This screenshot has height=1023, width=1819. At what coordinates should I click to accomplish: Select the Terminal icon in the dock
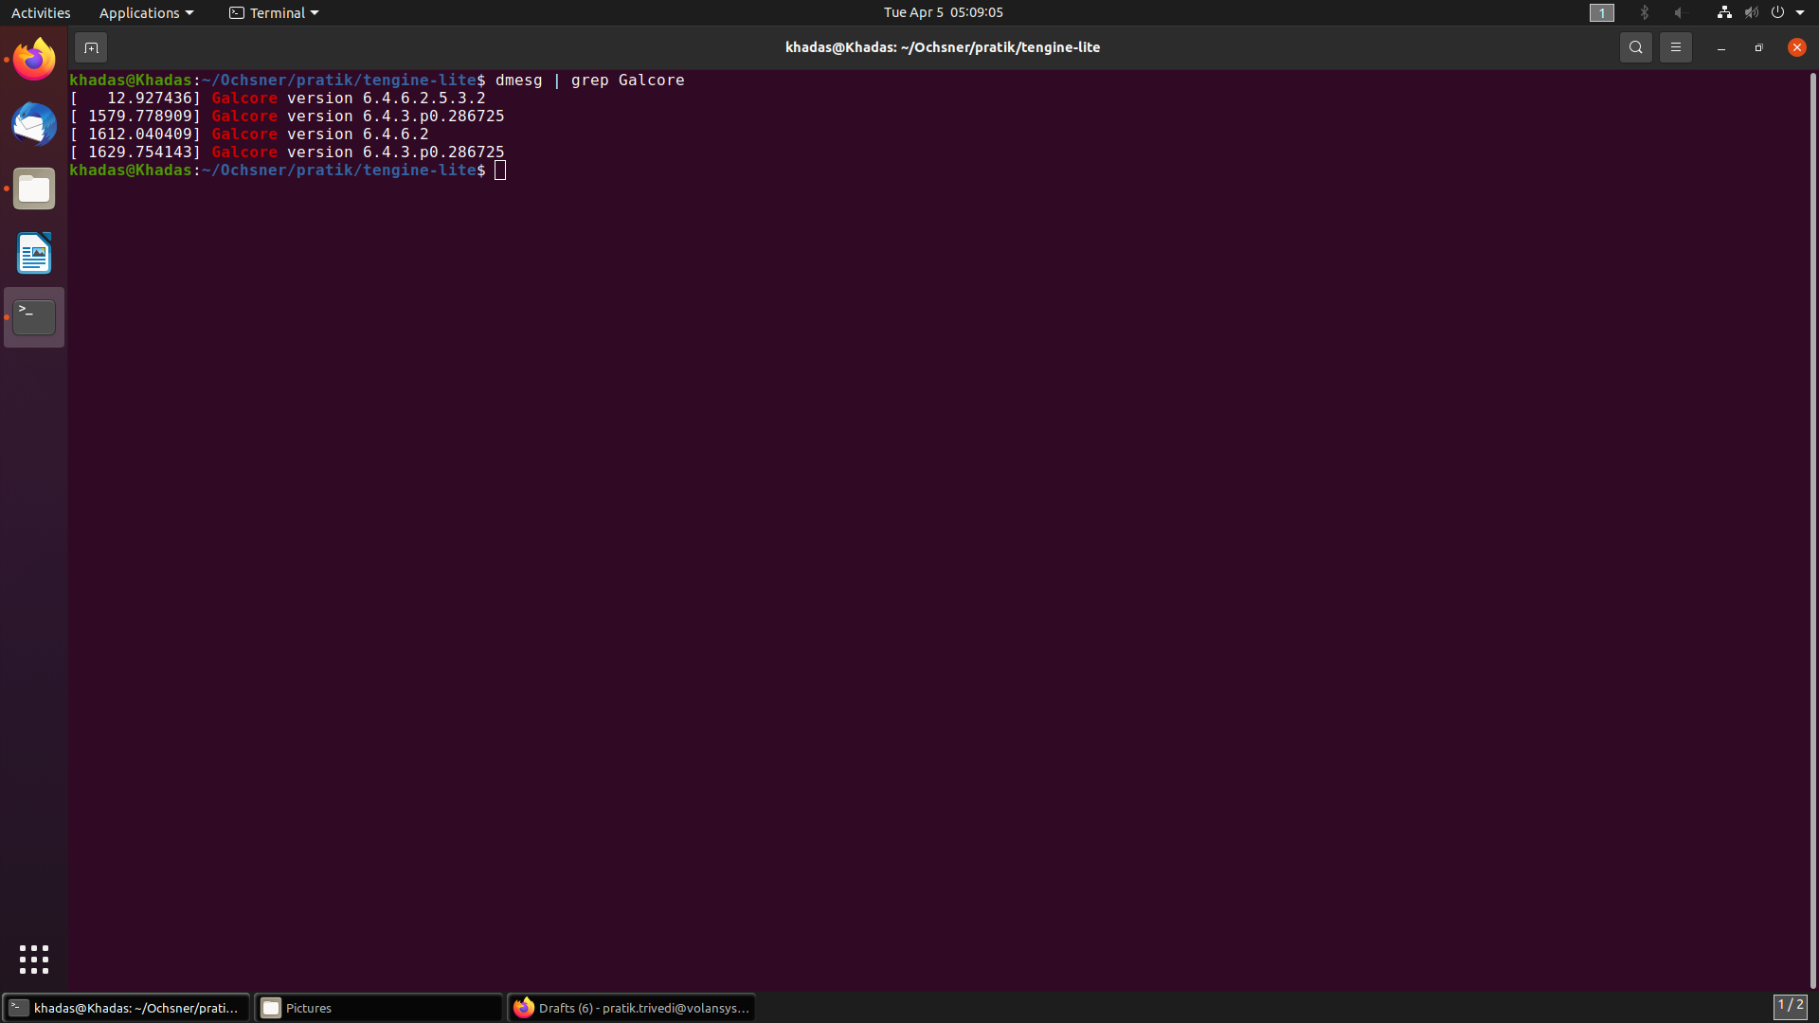point(33,316)
